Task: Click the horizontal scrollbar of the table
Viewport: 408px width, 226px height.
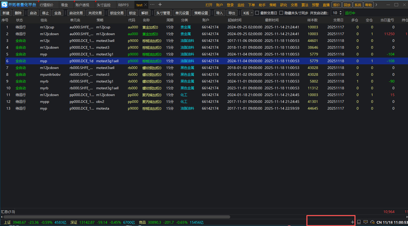Action: 117,217
